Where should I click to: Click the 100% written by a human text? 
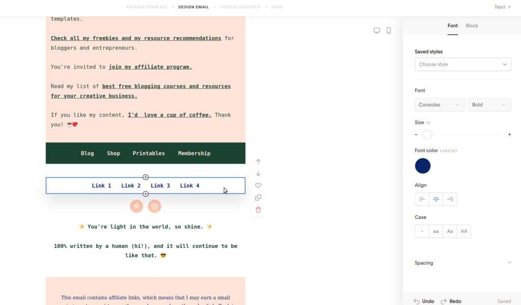point(146,251)
